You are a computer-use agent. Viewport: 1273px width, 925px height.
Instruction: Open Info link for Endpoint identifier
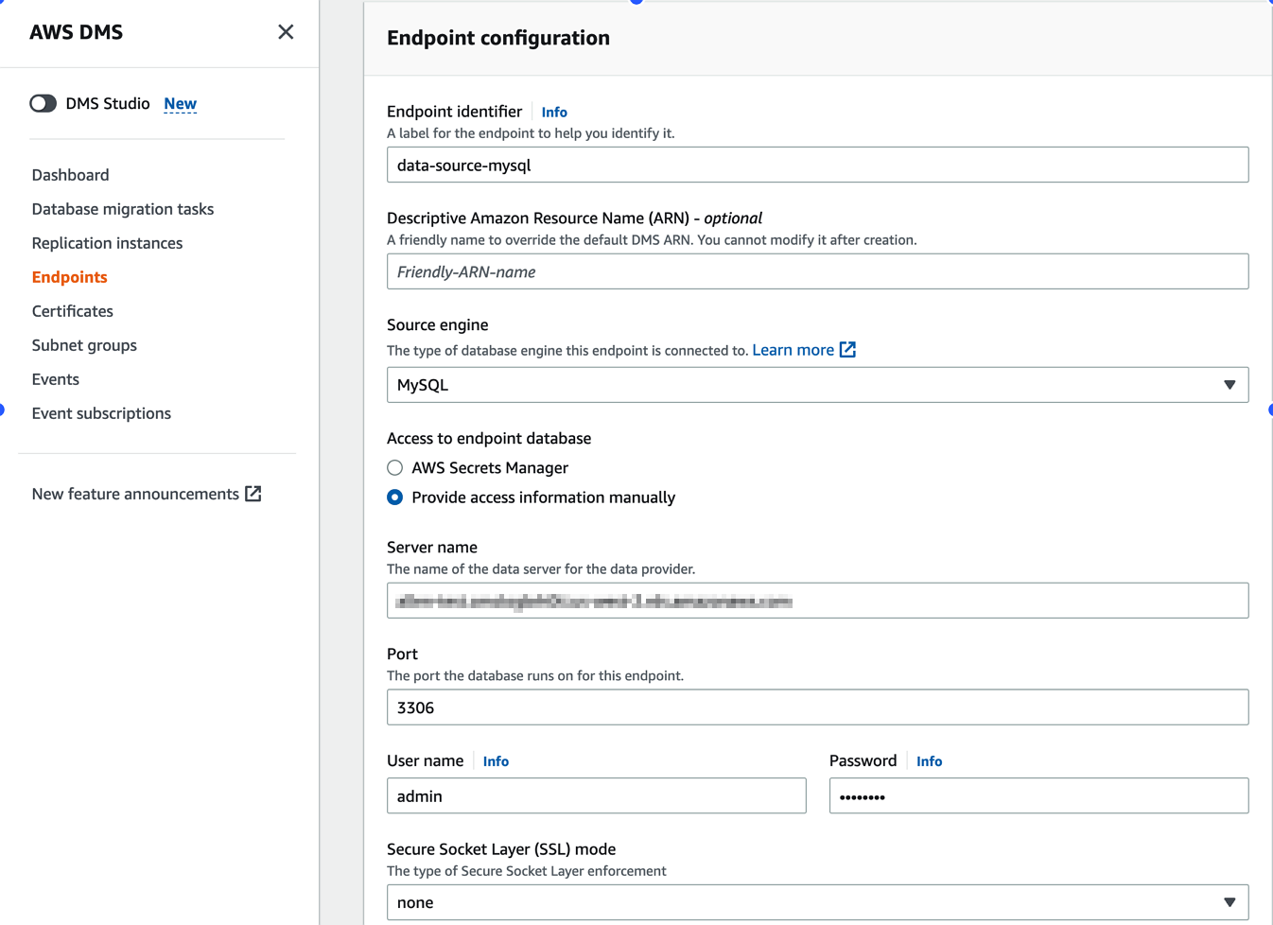(554, 112)
